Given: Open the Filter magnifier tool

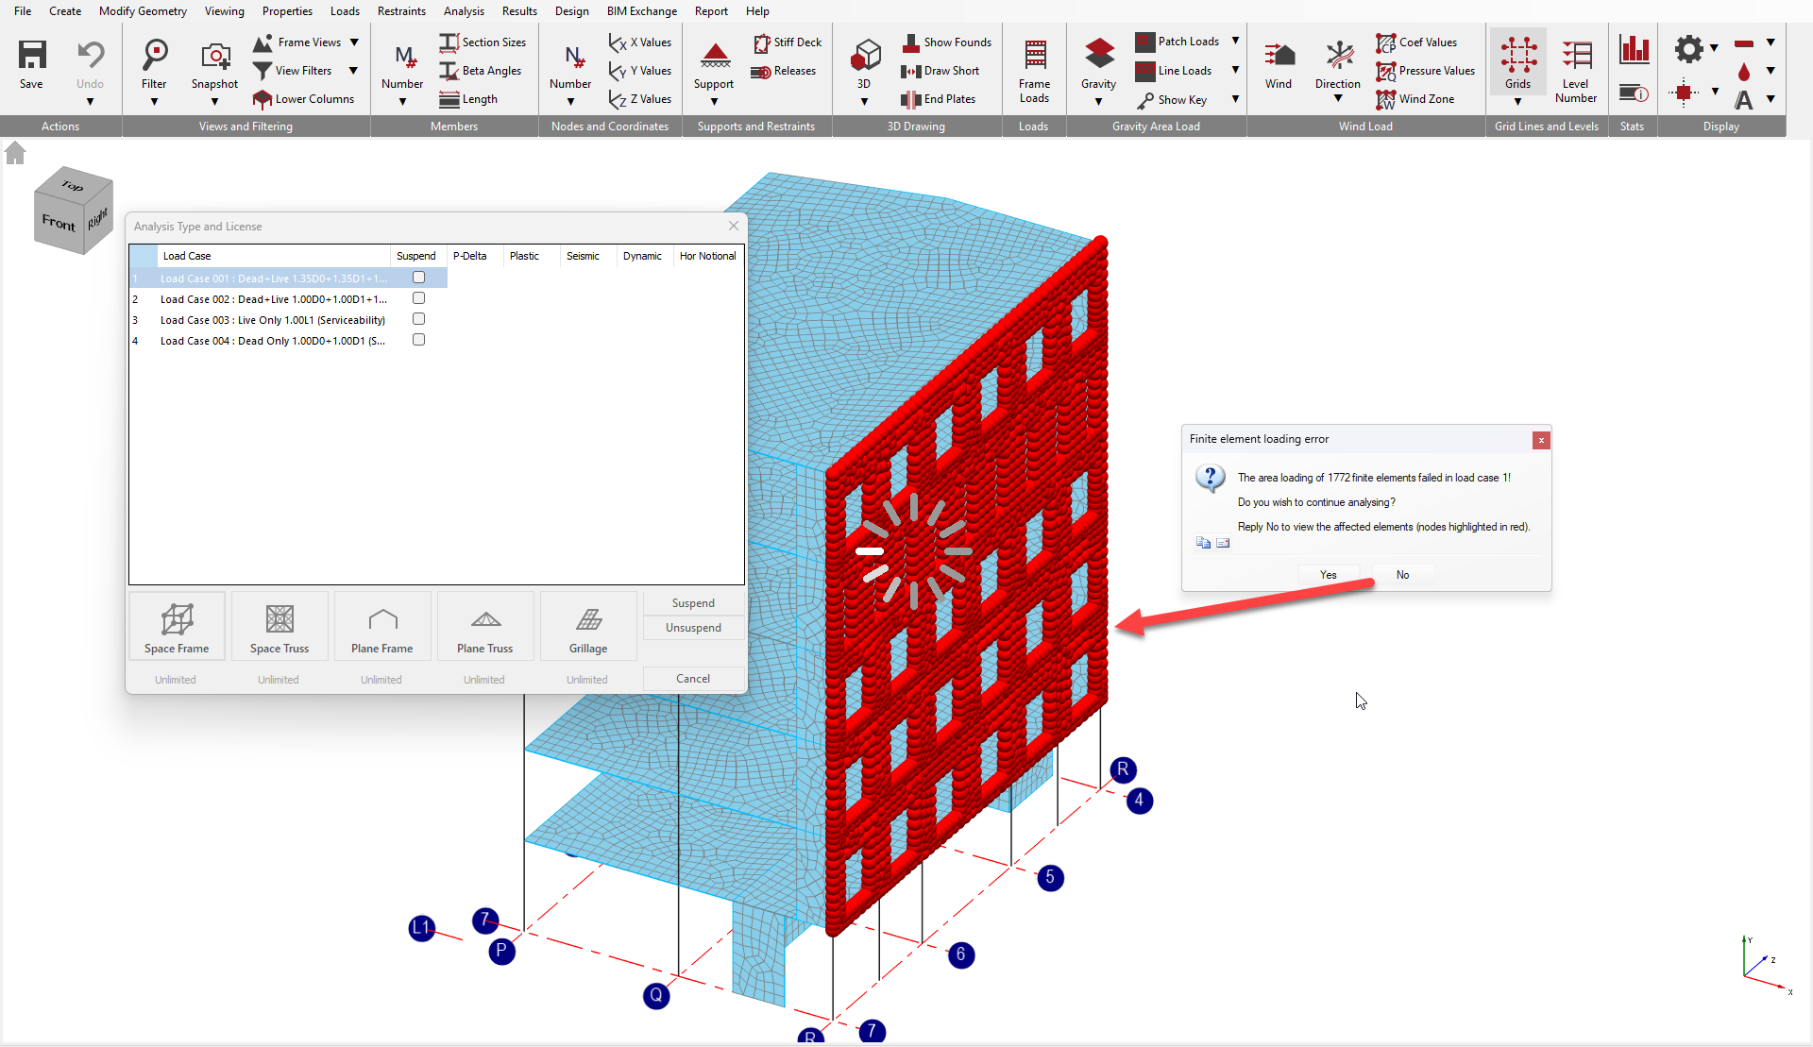Looking at the screenshot, I should click(x=154, y=55).
